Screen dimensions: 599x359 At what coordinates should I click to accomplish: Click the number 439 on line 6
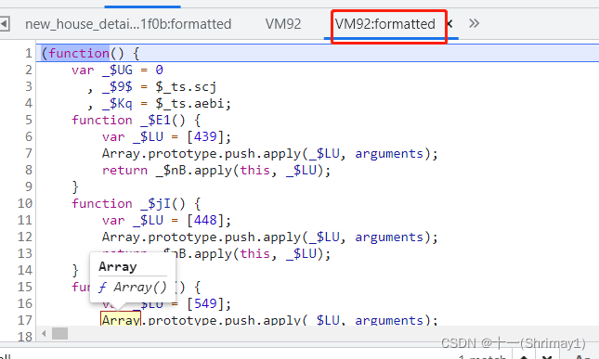coord(205,136)
